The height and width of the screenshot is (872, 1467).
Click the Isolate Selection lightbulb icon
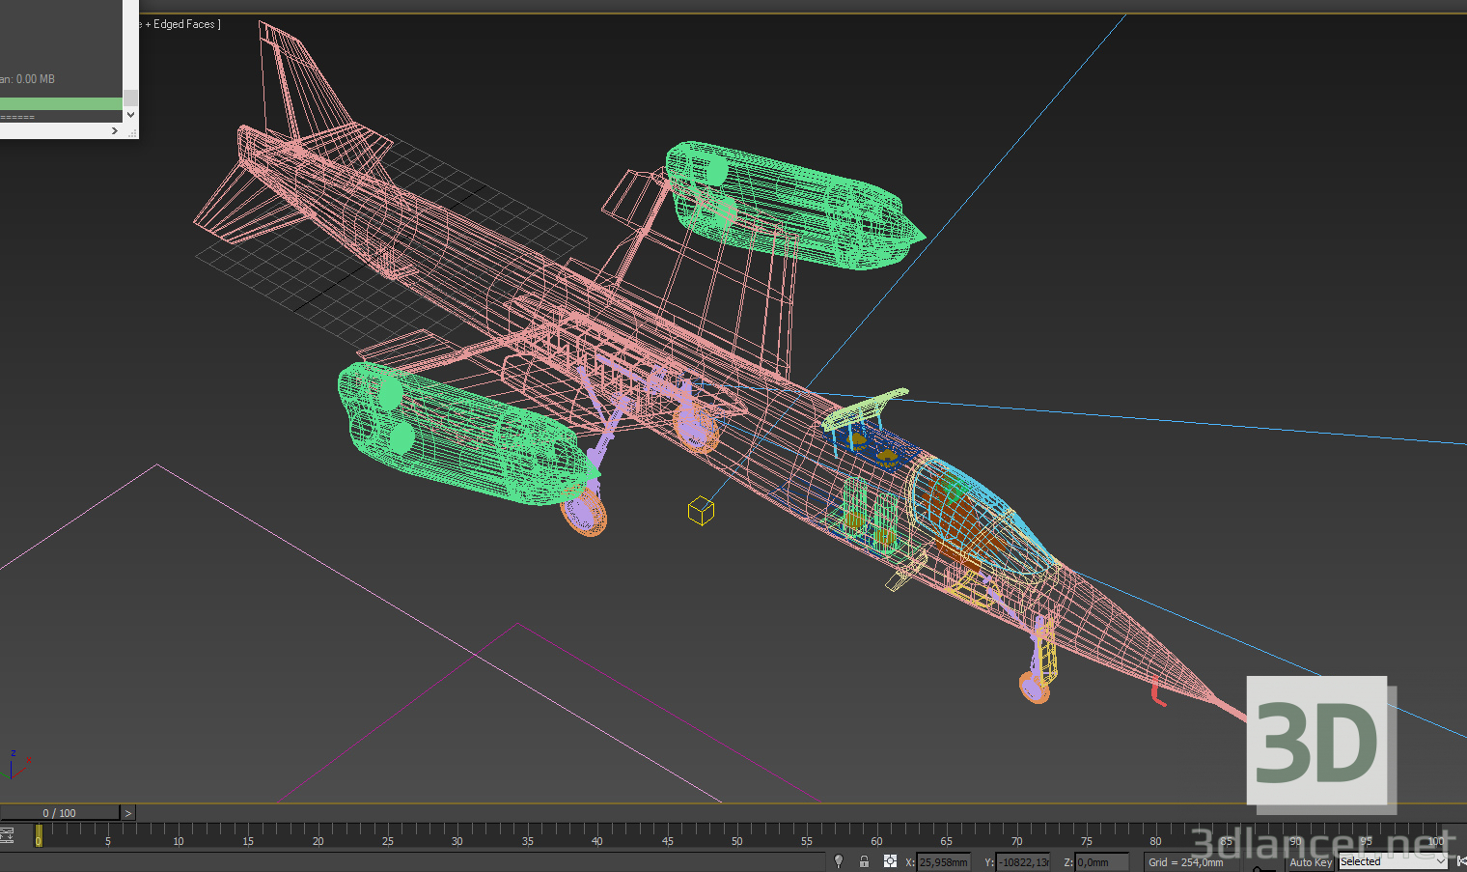click(839, 861)
